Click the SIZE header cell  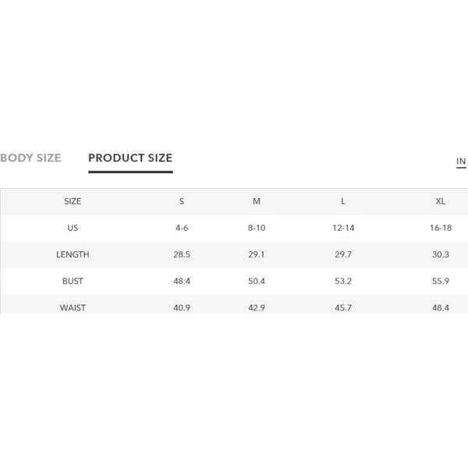(x=73, y=201)
